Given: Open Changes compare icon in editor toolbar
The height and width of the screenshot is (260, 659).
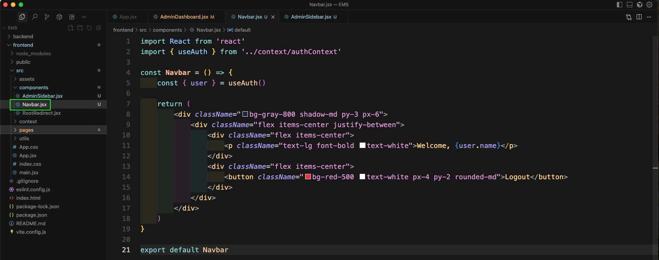Looking at the screenshot, I should 629,17.
